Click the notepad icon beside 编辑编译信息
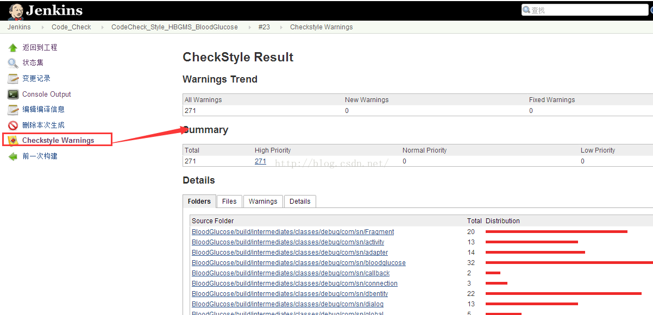Viewport: 653px width, 315px height. (x=13, y=110)
